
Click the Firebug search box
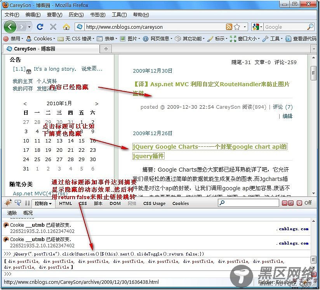249,203
